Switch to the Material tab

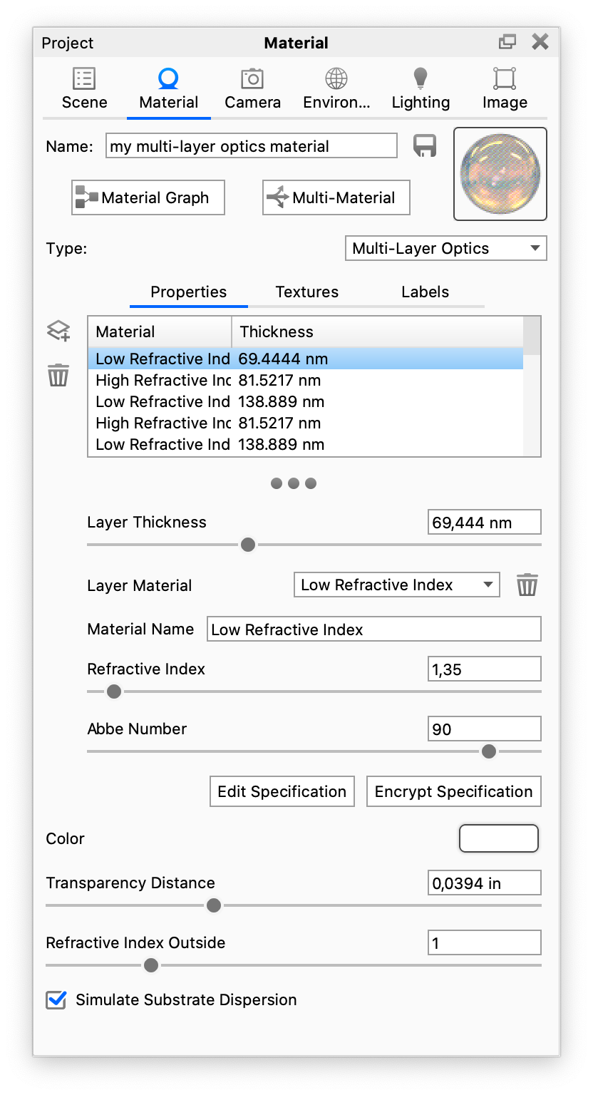(x=169, y=89)
